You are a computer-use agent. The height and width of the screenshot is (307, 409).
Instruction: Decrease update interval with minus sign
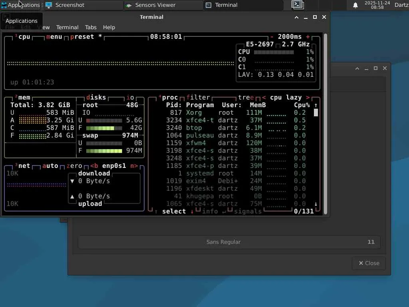pyautogui.click(x=272, y=36)
